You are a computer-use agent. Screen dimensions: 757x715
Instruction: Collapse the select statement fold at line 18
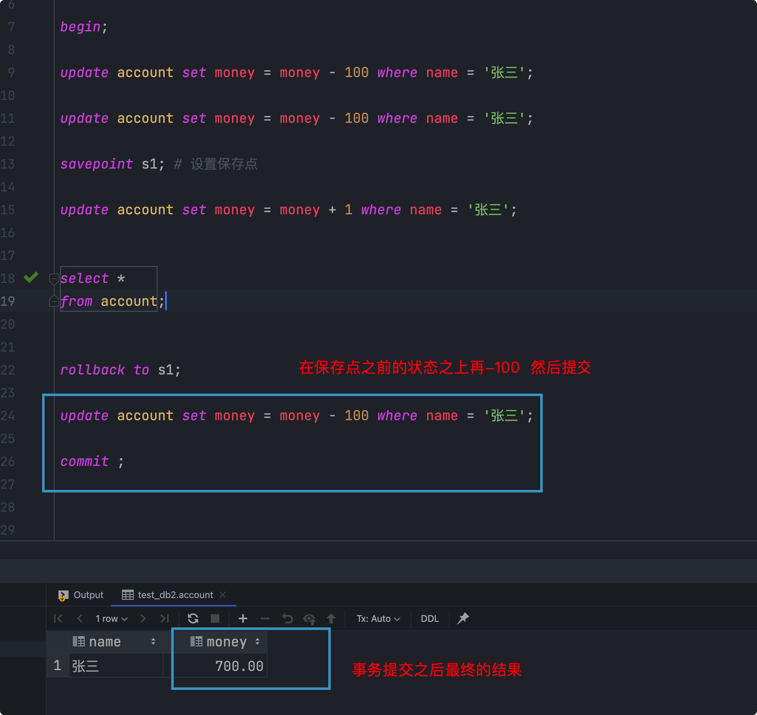coord(54,278)
